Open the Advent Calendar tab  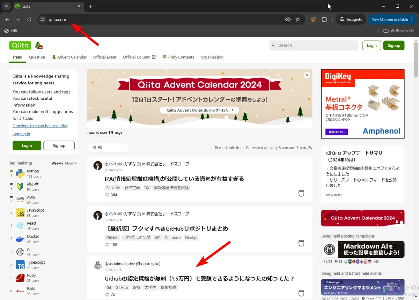69,57
